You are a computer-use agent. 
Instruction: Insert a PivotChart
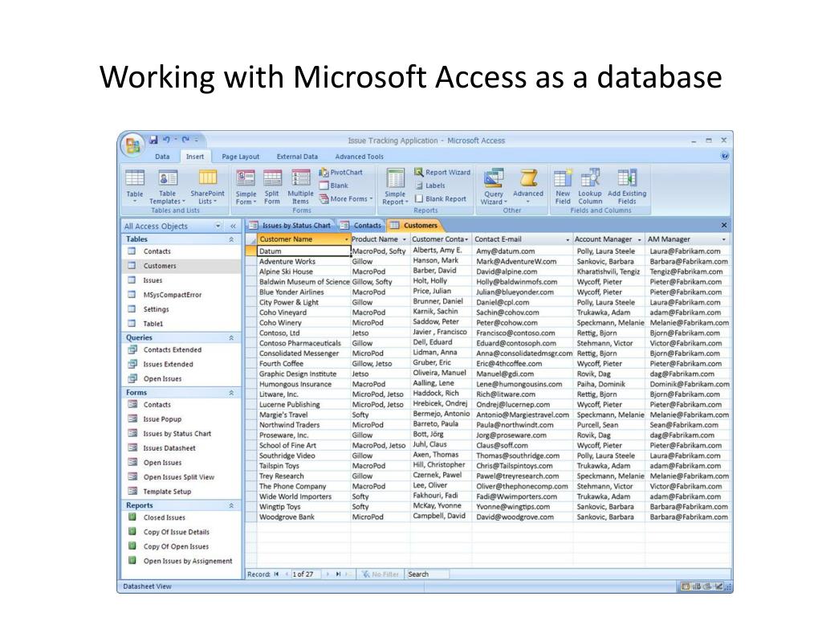(x=340, y=172)
